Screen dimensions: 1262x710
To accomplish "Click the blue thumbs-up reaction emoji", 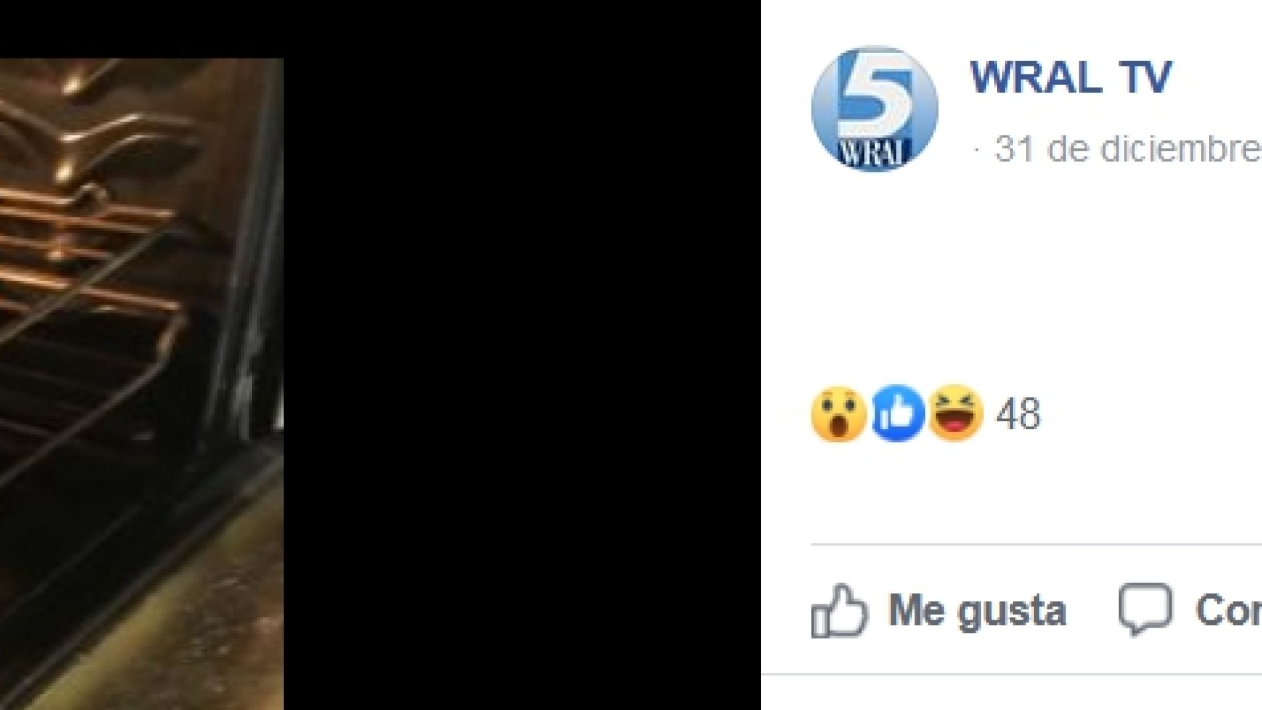I will (898, 413).
